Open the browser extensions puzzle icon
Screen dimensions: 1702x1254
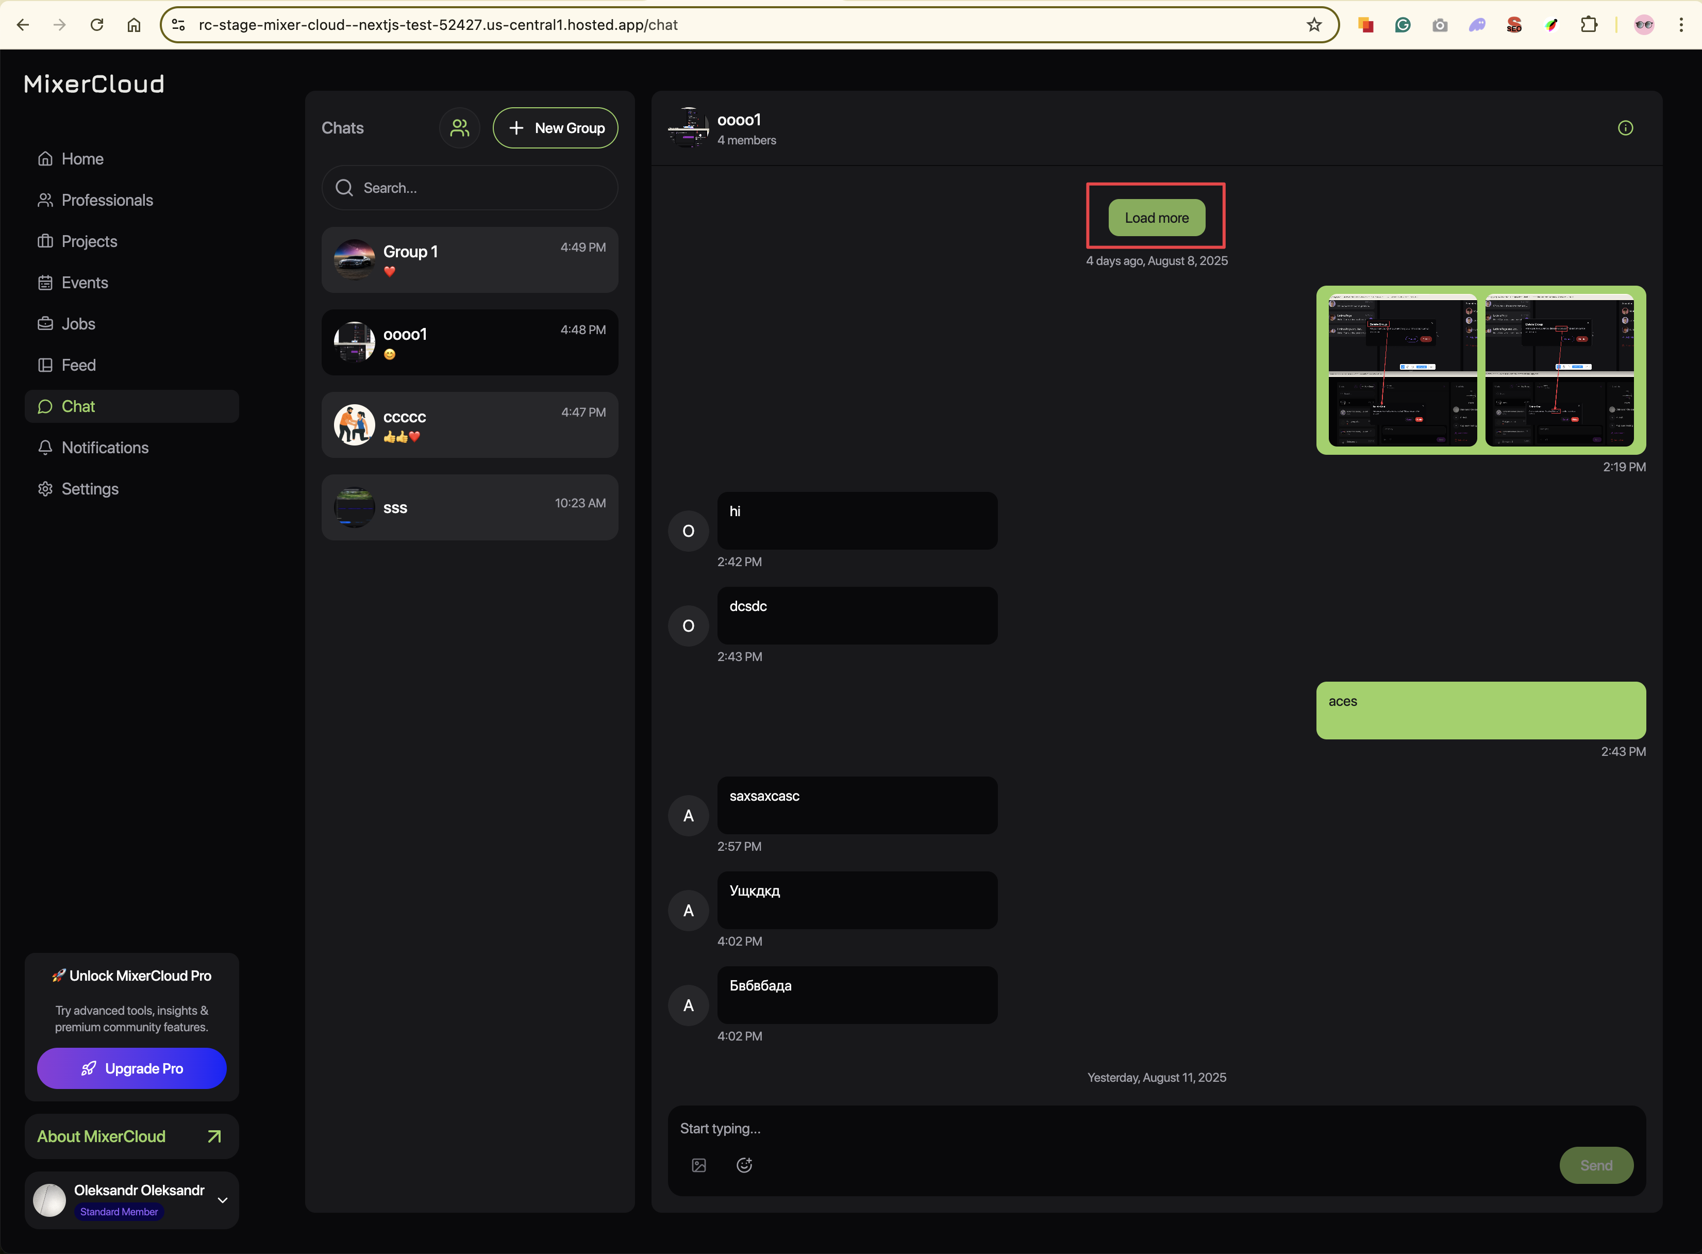coord(1588,25)
